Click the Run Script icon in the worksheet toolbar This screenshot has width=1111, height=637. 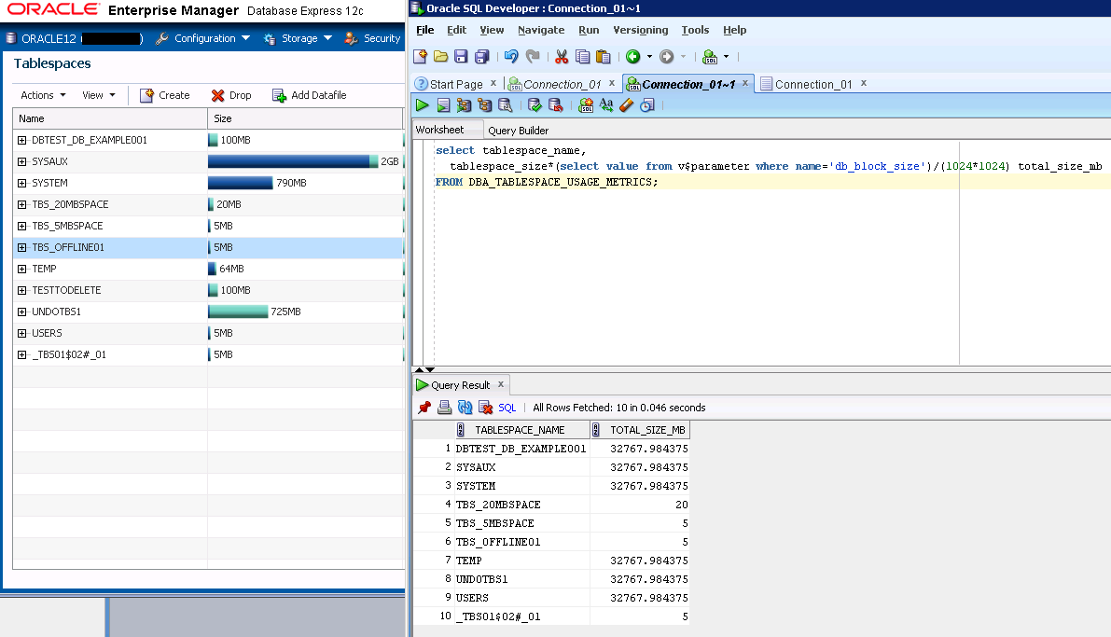point(443,105)
